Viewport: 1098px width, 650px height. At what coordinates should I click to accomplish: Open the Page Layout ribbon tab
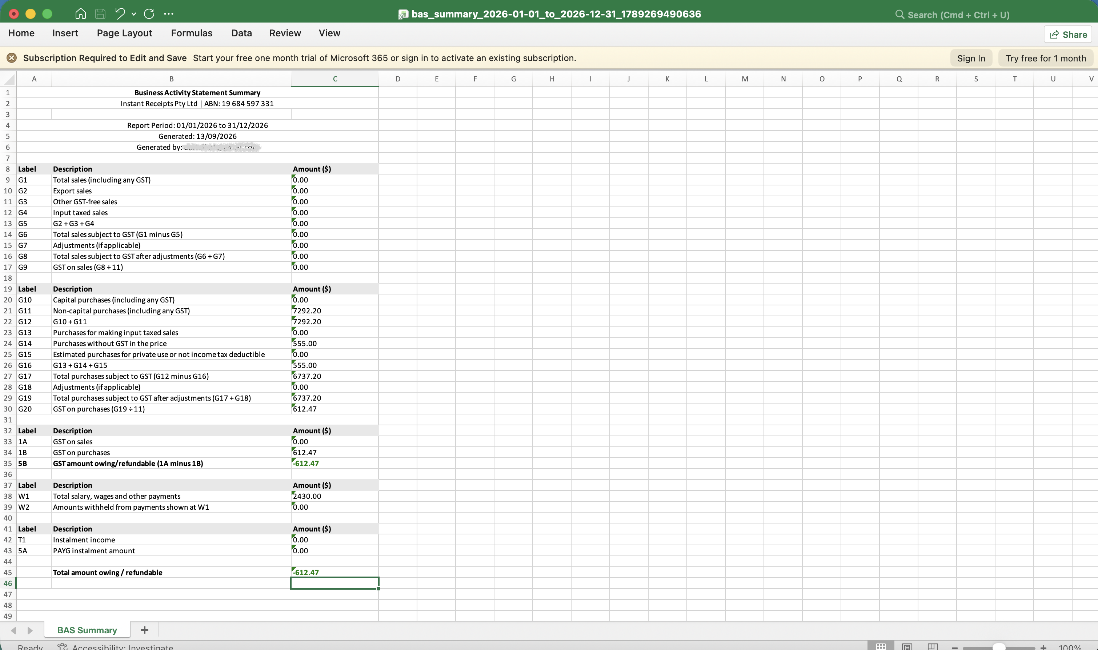[x=124, y=33]
